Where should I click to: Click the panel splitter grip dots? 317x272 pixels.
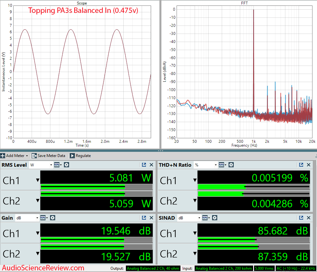pos(160,151)
